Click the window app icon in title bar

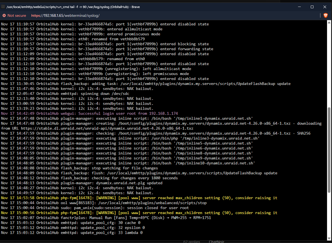(3, 7)
